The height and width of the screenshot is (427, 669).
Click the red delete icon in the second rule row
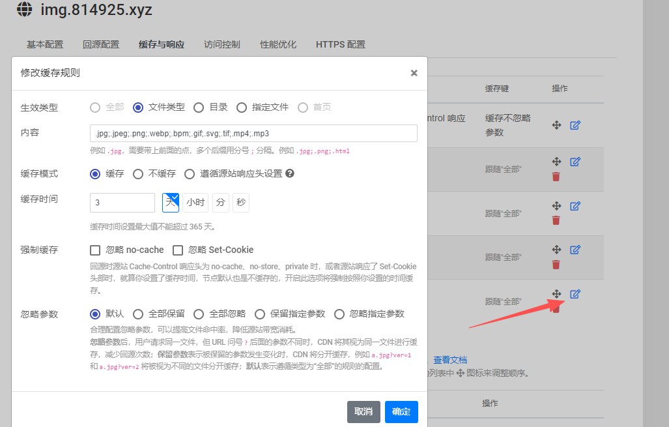tap(556, 177)
